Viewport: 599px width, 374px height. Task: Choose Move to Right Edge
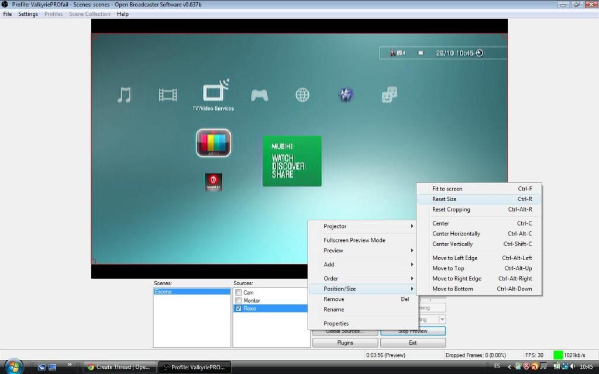point(479,279)
